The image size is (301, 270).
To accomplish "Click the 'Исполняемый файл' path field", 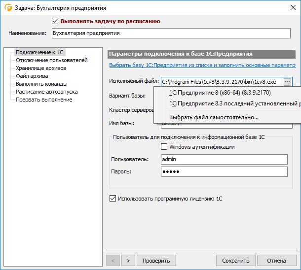I will tap(222, 82).
